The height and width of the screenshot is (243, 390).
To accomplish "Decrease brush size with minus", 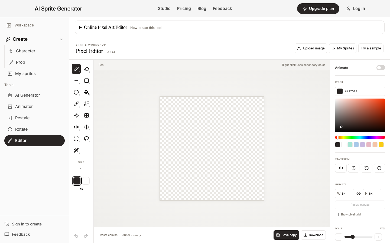I will point(74,169).
